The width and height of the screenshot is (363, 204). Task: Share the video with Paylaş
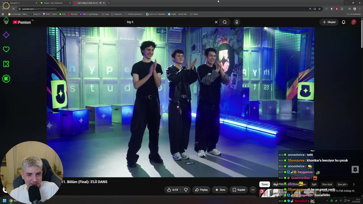coord(201,190)
